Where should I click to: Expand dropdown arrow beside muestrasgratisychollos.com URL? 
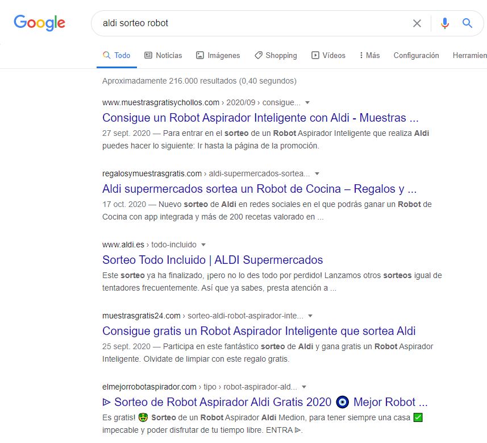click(307, 103)
